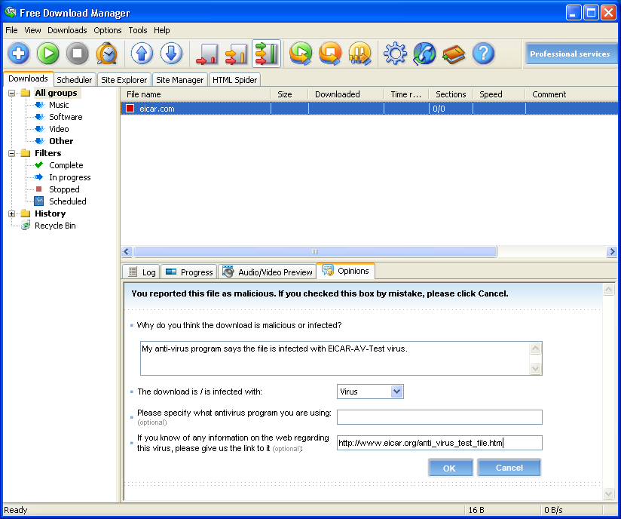The height and width of the screenshot is (519, 621).
Task: Click the Log tab list icon
Action: [133, 272]
